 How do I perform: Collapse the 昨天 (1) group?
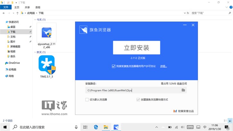coord(35,52)
